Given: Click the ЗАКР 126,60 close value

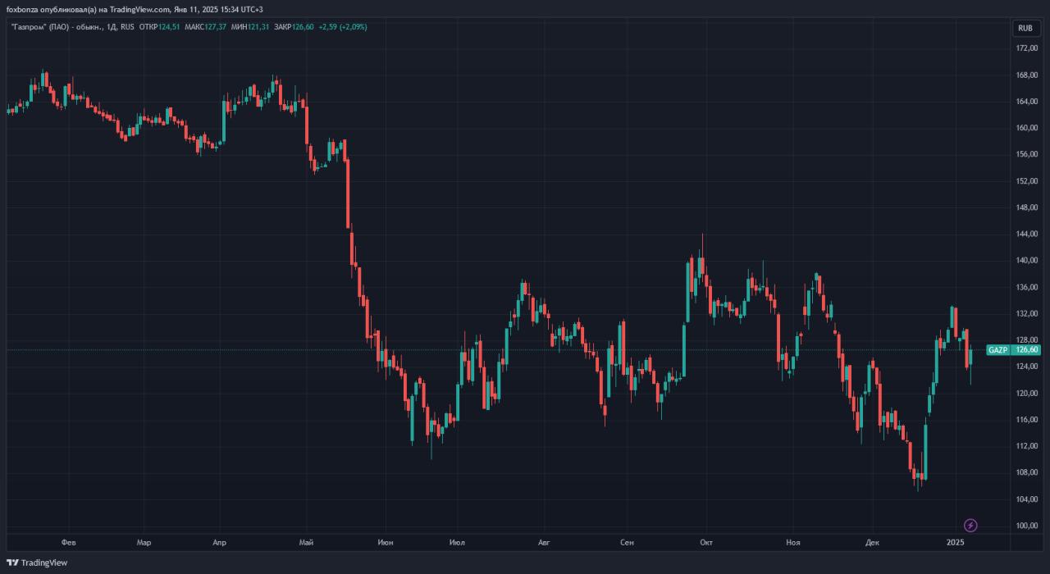Looking at the screenshot, I should tap(294, 27).
